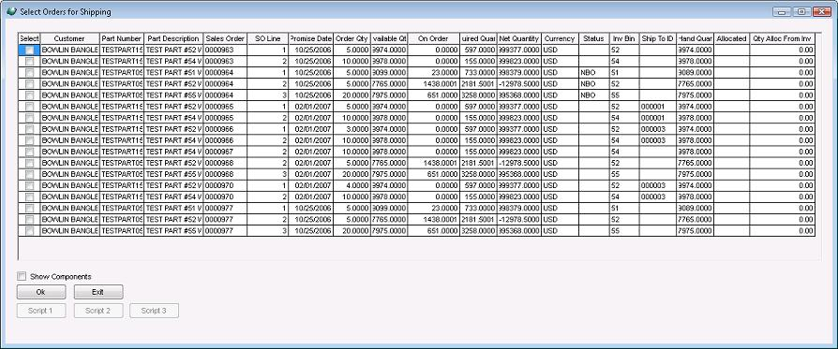Select order 0000965 line 2 via its checkbox
This screenshot has width=838, height=349.
pos(29,118)
